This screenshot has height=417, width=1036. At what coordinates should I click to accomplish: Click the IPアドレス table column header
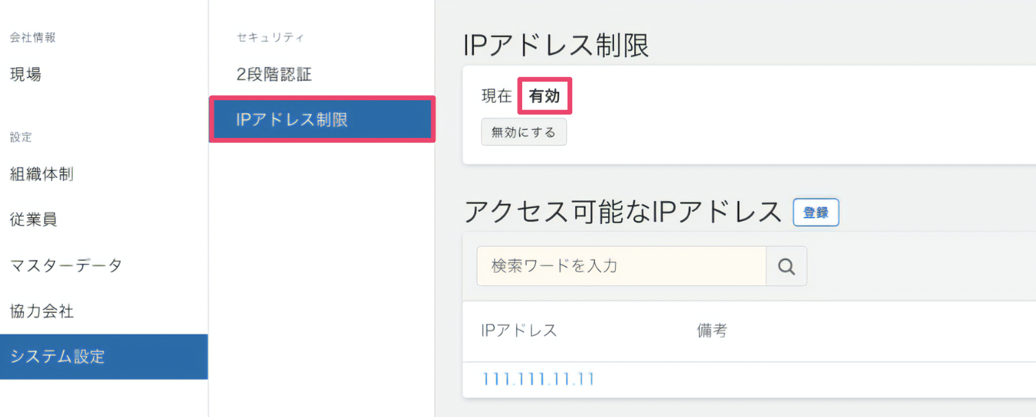(519, 331)
